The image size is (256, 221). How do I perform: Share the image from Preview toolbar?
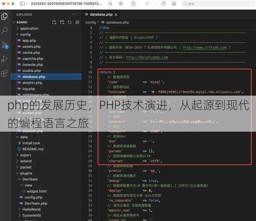click(x=133, y=4)
